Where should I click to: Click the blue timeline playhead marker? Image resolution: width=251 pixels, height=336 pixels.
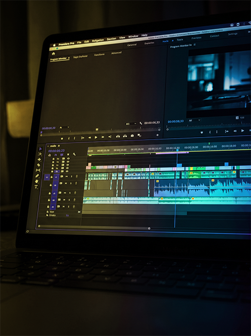tap(177, 151)
